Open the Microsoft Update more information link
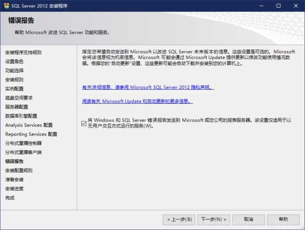The height and width of the screenshot is (230, 305). (137, 101)
